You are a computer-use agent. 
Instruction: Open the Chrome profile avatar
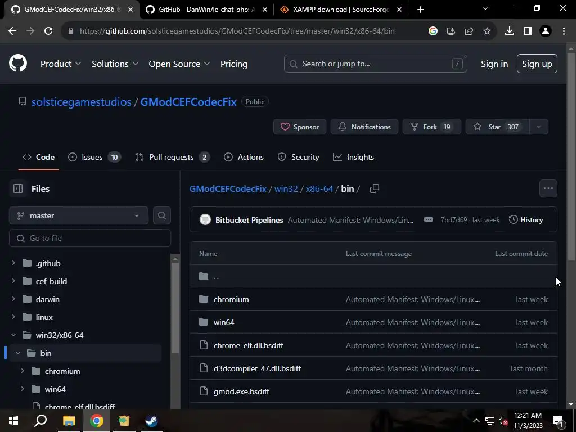[546, 31]
